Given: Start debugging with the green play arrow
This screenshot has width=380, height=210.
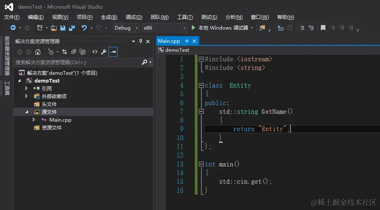Looking at the screenshot, I should (193, 28).
